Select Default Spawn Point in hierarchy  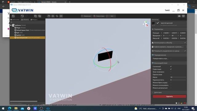click(x=27, y=30)
